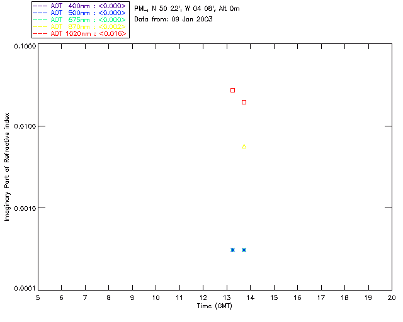
Task: Click the x-axis tick label 10
Action: click(x=156, y=297)
